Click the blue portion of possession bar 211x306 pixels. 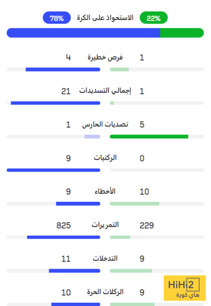click(x=84, y=33)
